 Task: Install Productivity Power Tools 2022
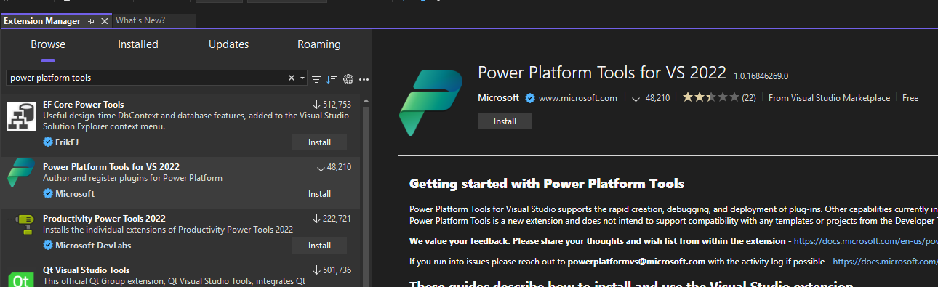319,246
